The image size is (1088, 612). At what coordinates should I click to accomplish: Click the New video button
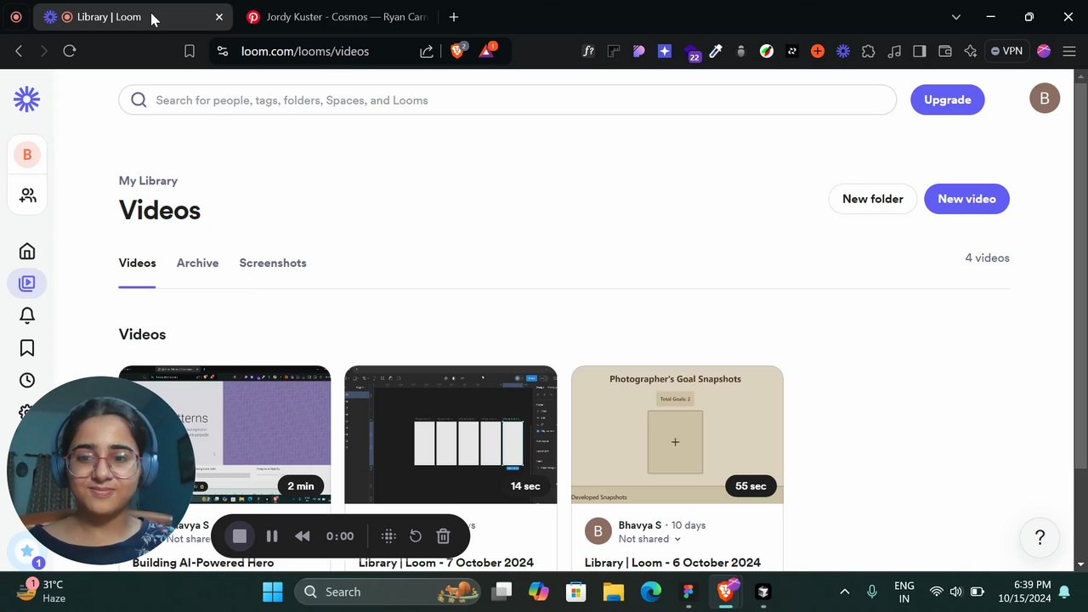pos(966,199)
